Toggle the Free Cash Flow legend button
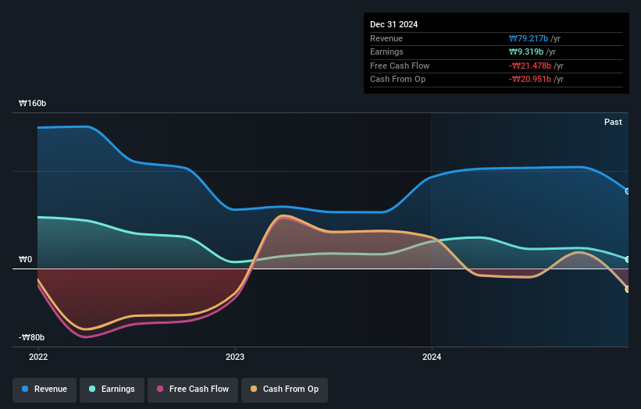The height and width of the screenshot is (409, 641). point(193,389)
